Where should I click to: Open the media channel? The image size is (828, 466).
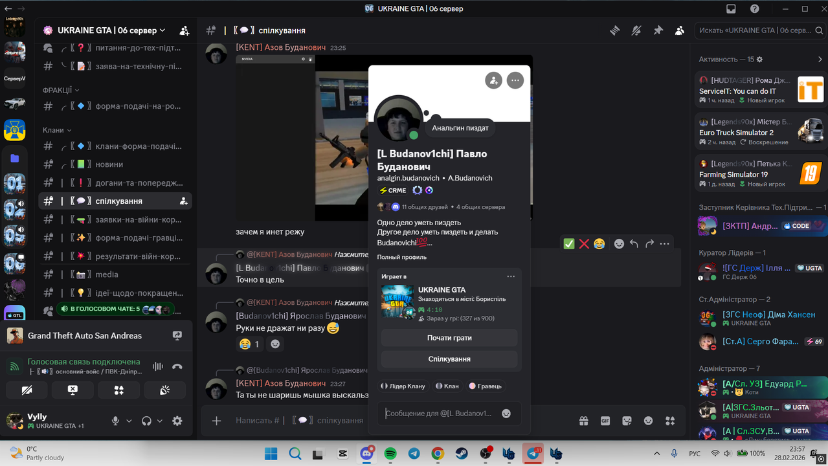click(x=115, y=274)
